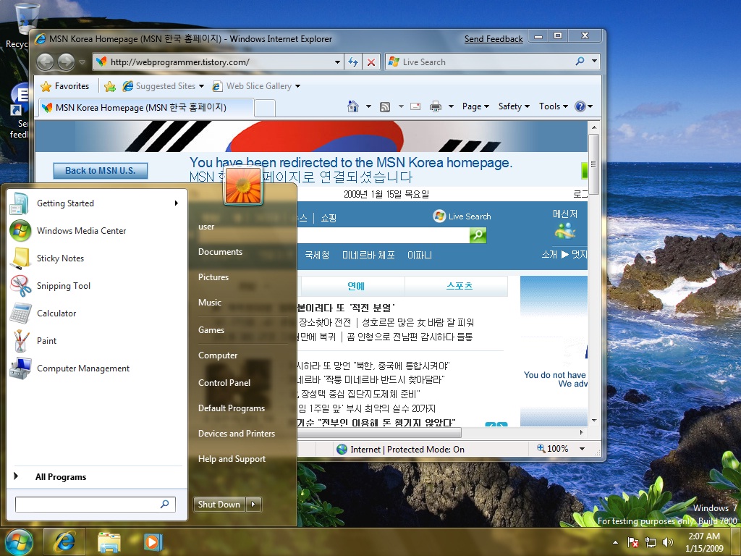Click the red Stop loading icon
Image resolution: width=741 pixels, height=556 pixels.
point(371,62)
